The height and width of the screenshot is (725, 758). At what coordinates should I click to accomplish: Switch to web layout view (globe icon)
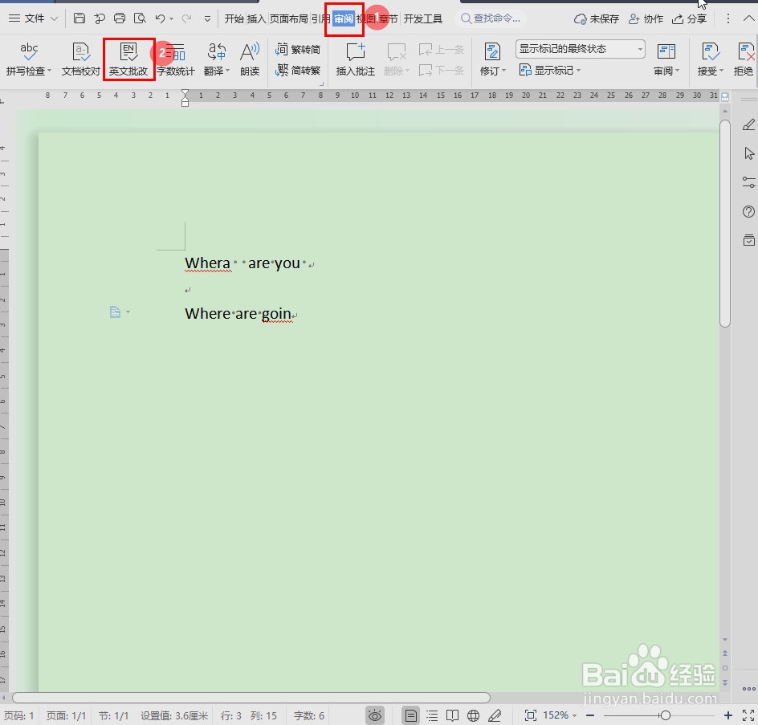click(473, 715)
